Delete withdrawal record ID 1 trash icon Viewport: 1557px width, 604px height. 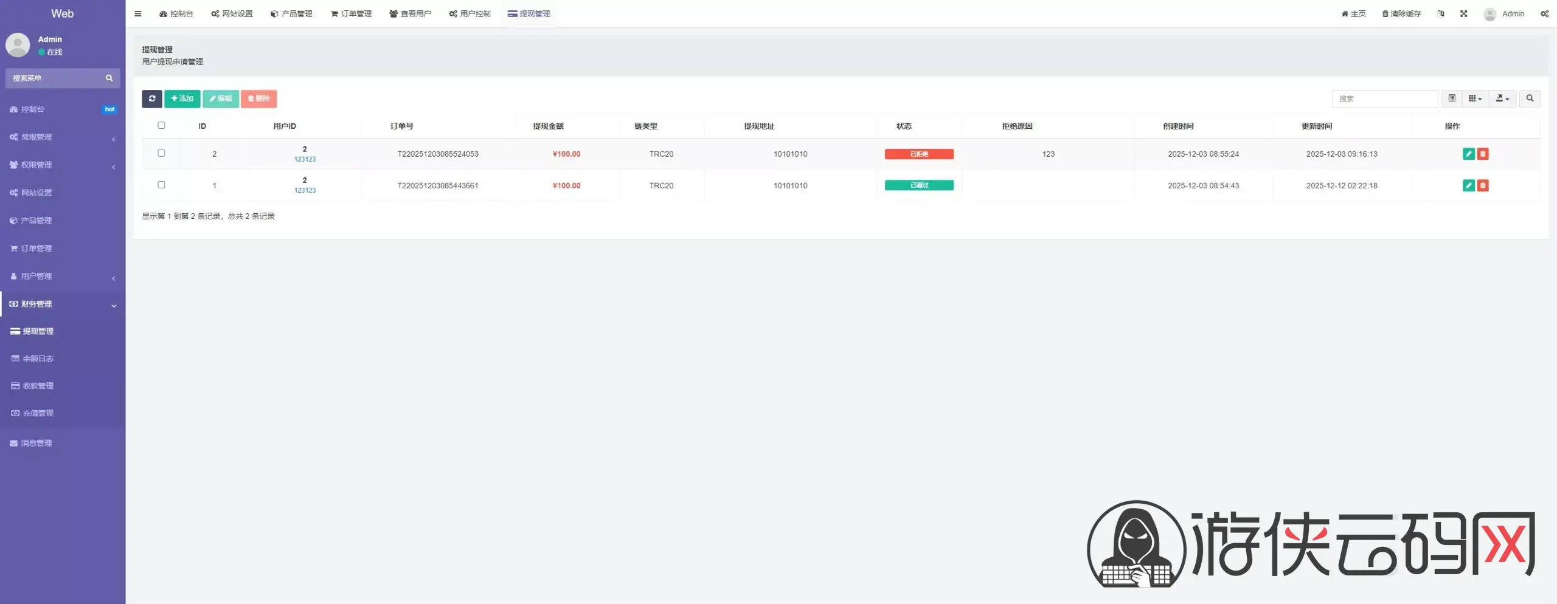1483,185
